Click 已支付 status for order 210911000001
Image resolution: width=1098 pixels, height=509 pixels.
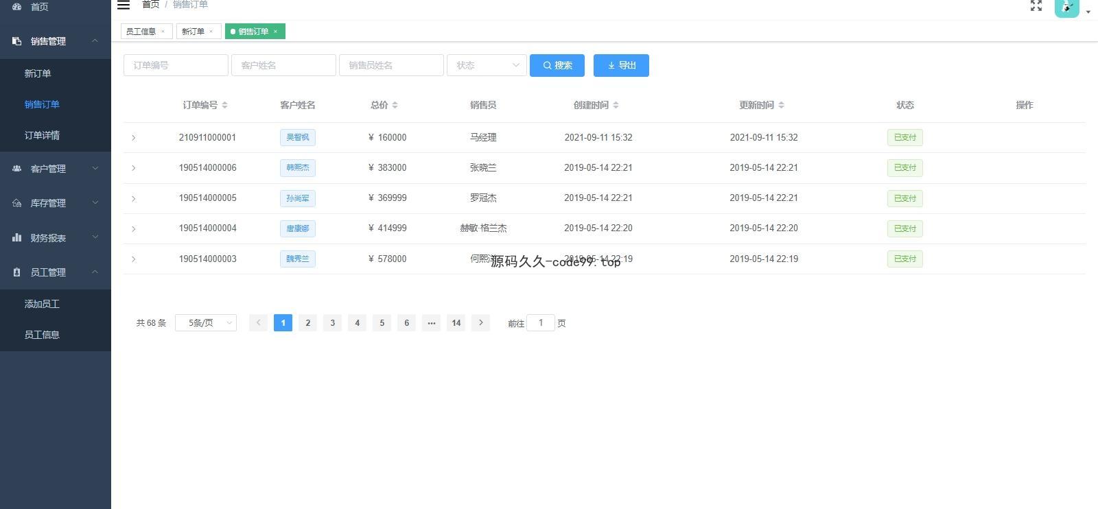(905, 137)
